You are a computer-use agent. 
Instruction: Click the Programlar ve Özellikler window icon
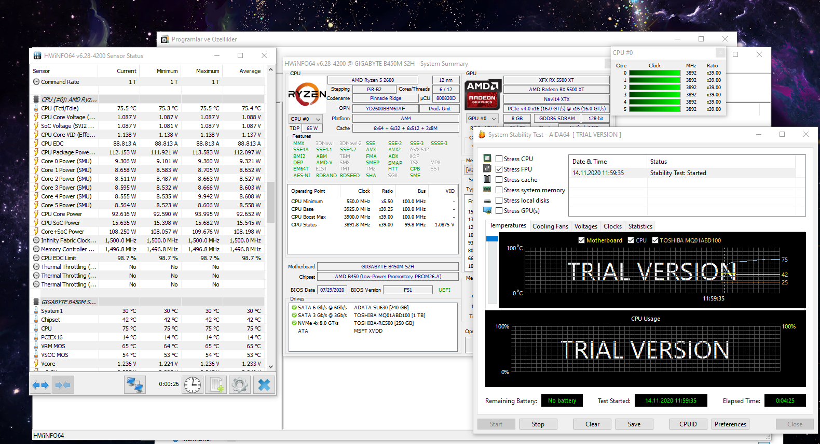click(165, 39)
